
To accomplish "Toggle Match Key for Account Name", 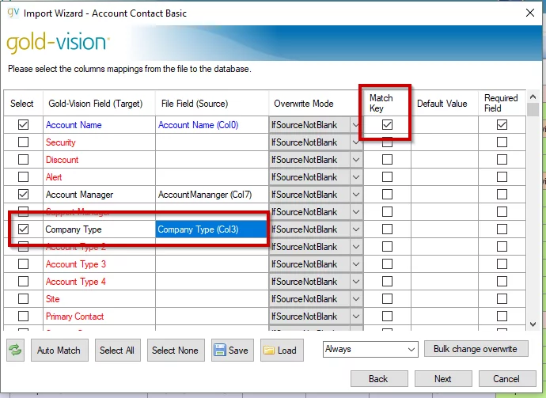I will tap(387, 125).
